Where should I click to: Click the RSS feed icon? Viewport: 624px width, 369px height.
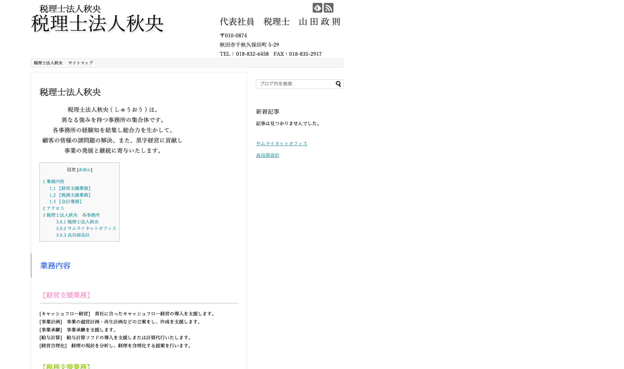pos(328,8)
